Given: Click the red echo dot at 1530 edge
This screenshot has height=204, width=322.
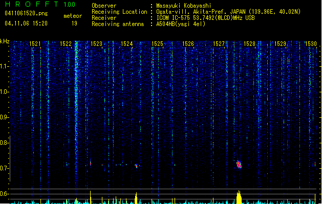Looking at the screenshot, I should click(x=315, y=164).
